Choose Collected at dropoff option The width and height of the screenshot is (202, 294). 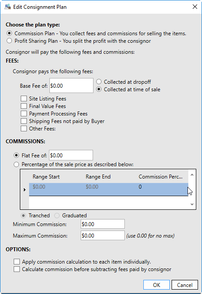[x=99, y=82]
